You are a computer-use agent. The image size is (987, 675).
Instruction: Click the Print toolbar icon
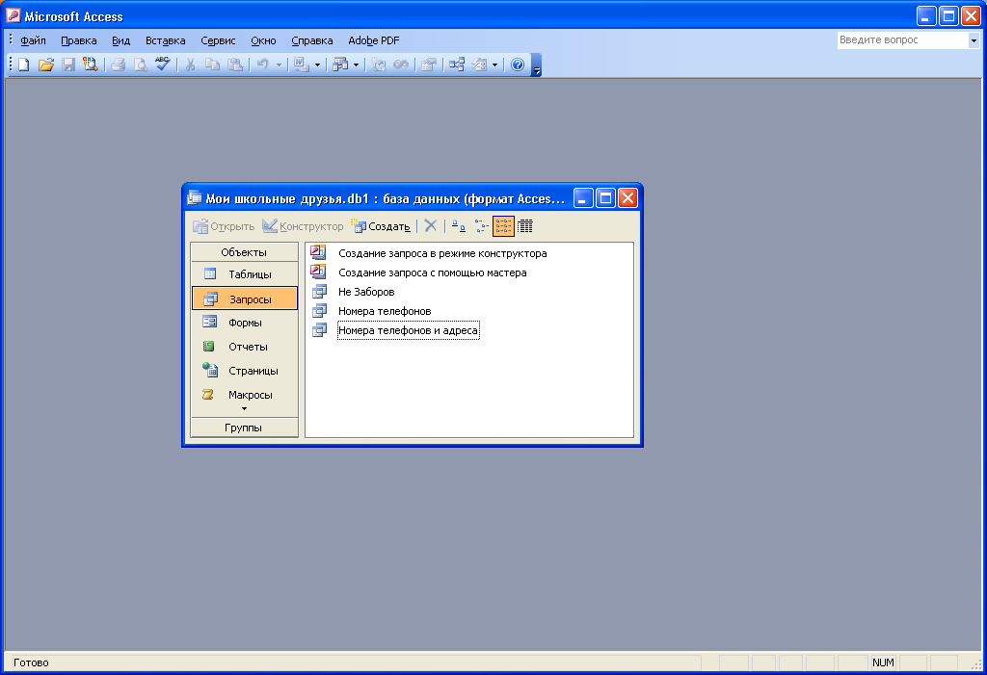118,65
